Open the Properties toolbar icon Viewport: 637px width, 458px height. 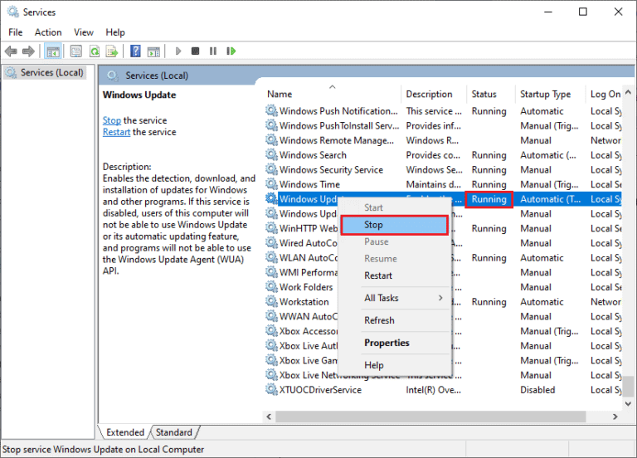click(x=76, y=51)
